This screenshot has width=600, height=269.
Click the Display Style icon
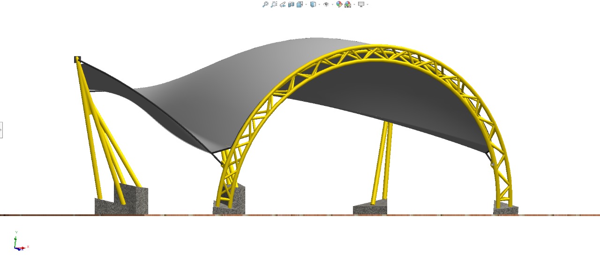pyautogui.click(x=313, y=4)
